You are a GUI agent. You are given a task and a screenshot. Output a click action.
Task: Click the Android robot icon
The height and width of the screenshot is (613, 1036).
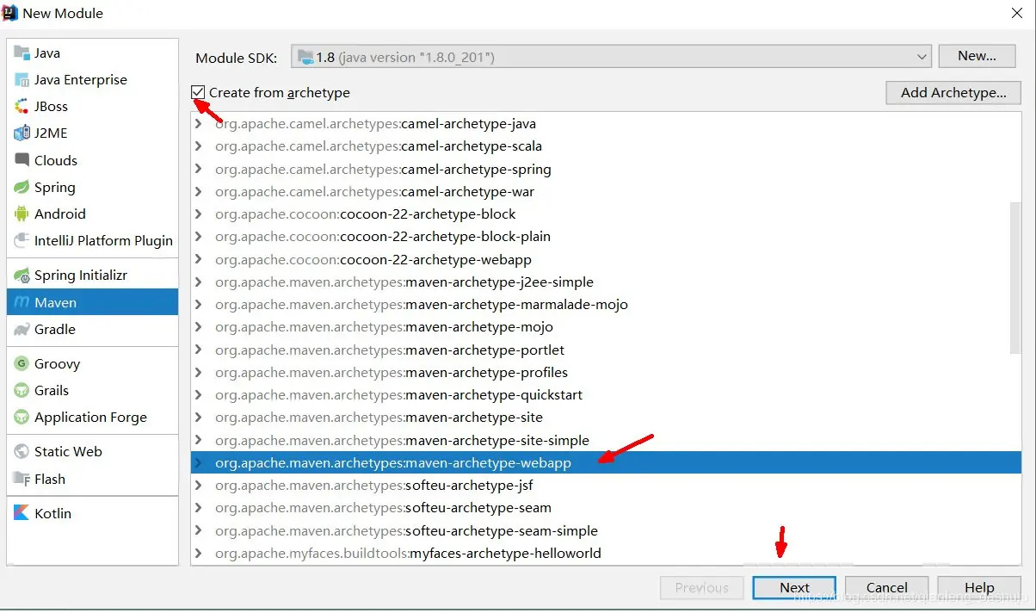22,214
